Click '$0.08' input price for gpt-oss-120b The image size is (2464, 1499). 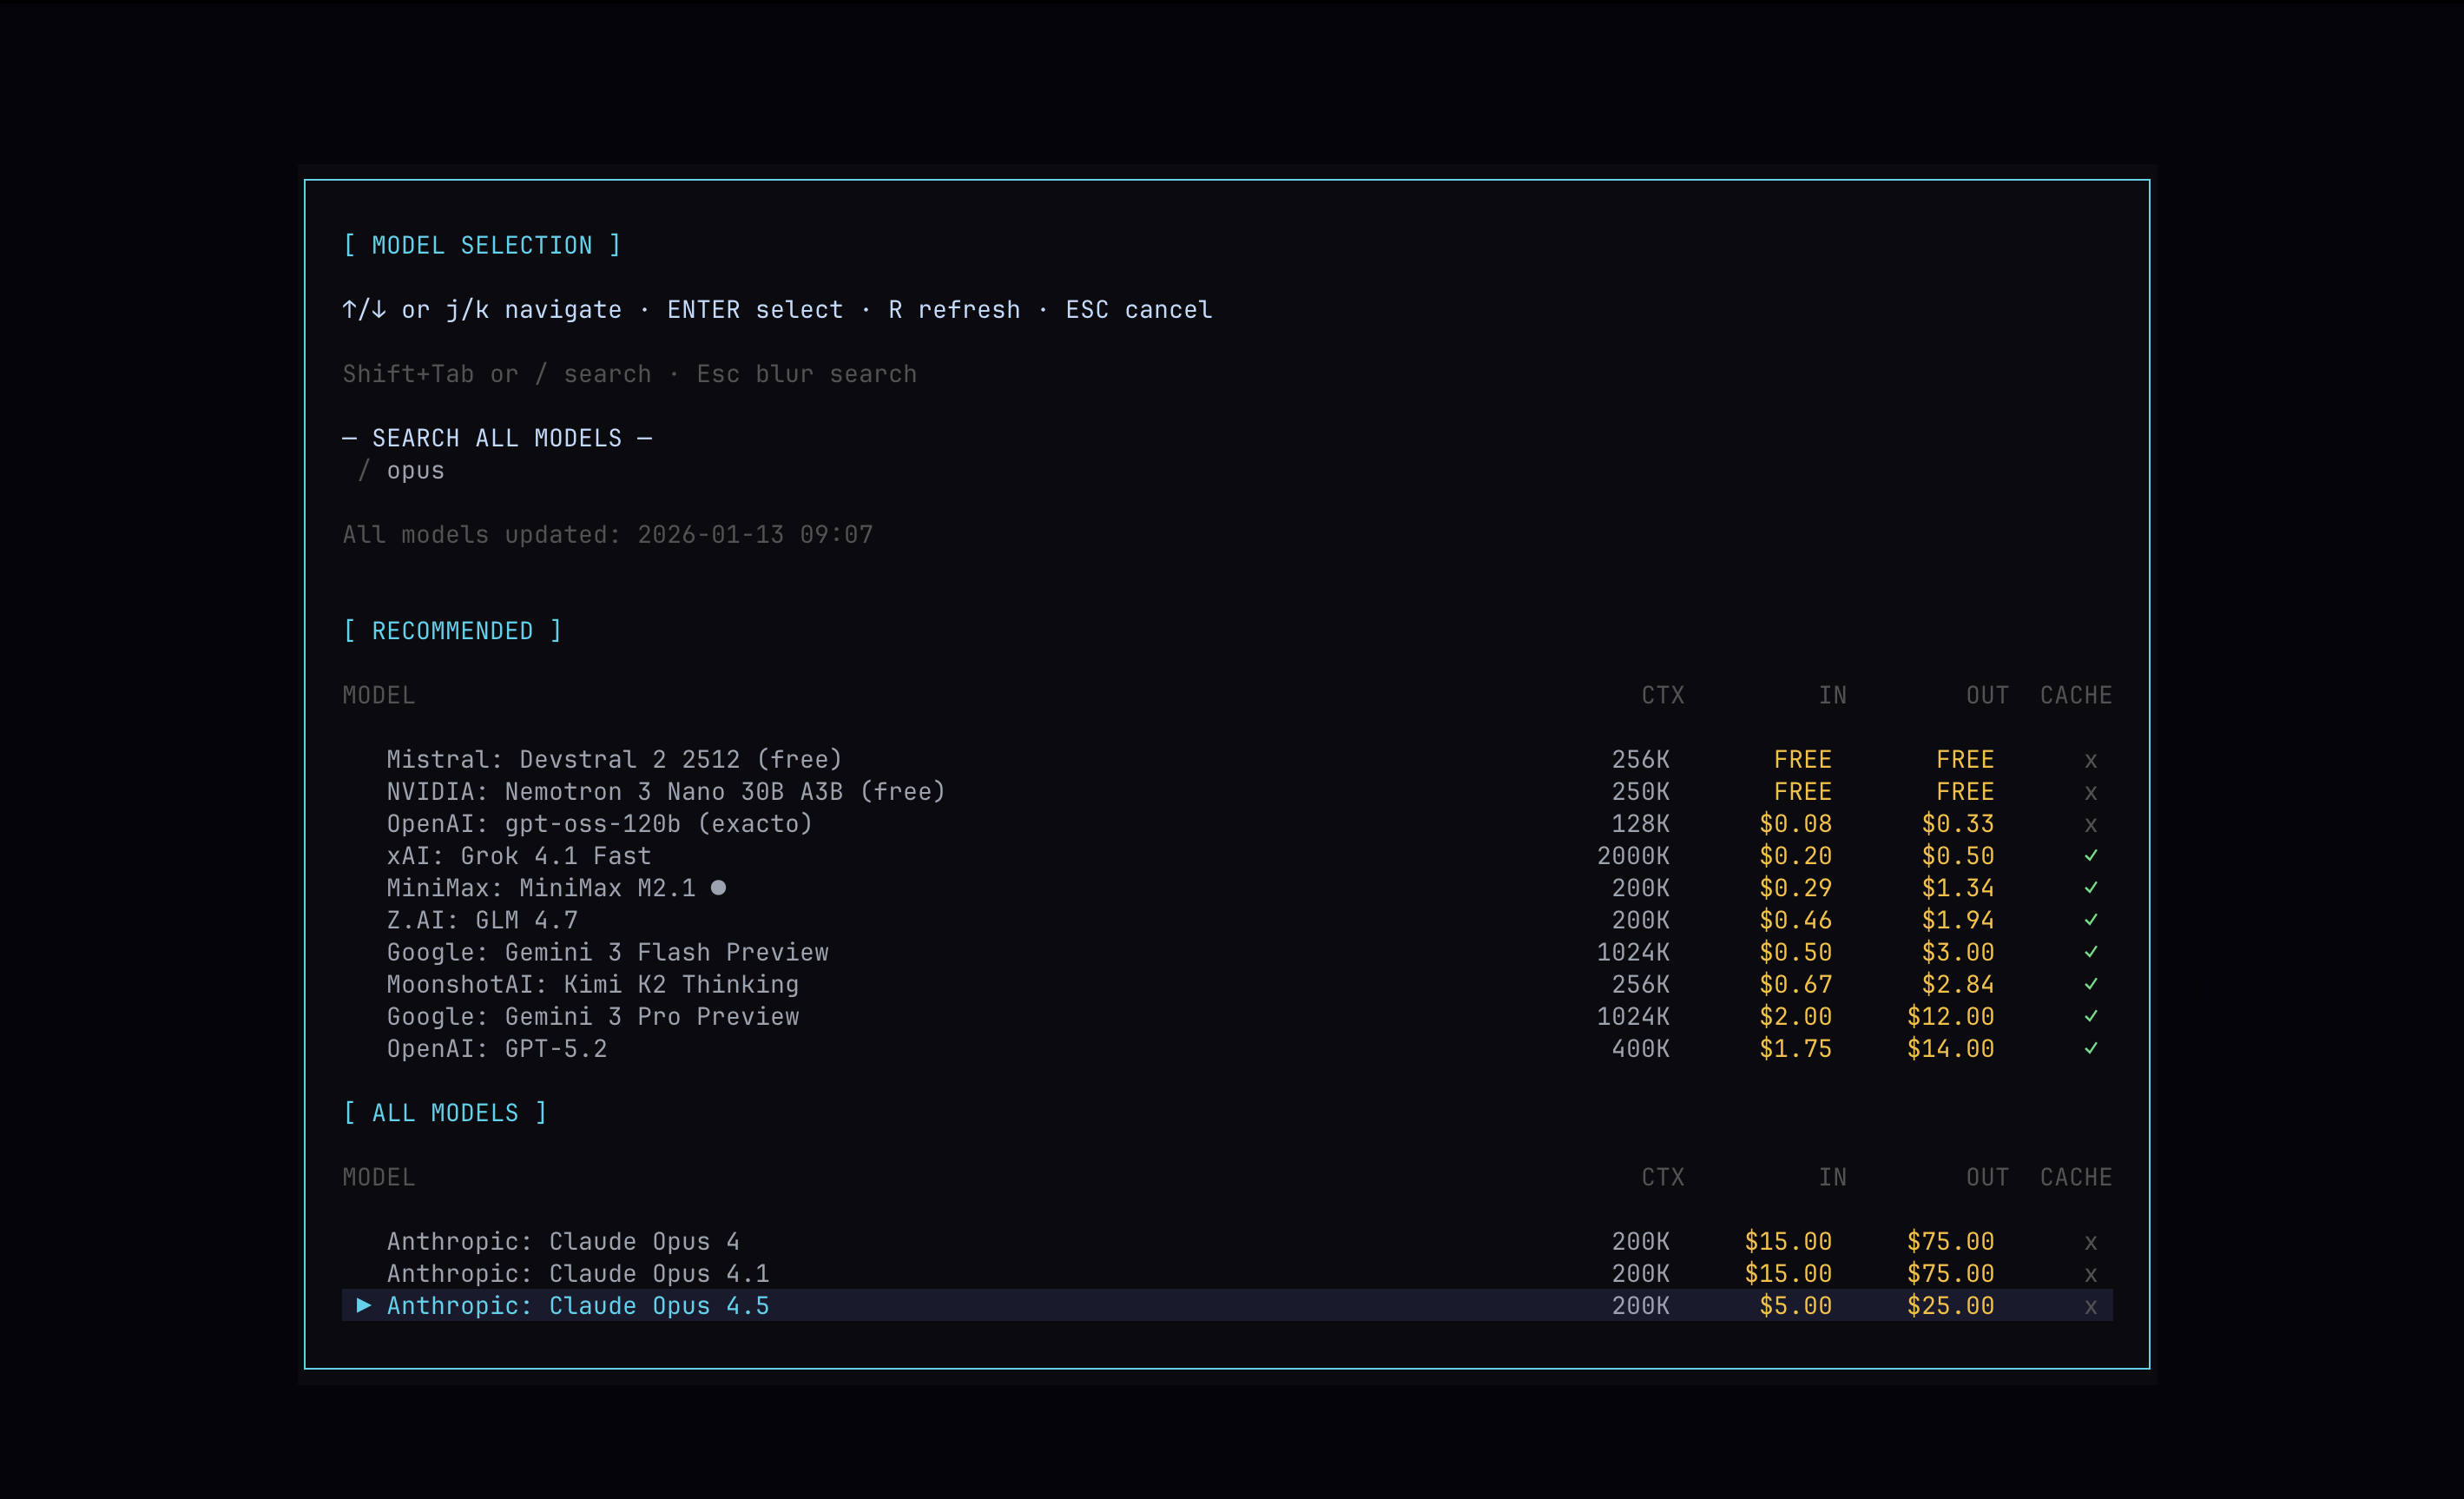(1795, 824)
